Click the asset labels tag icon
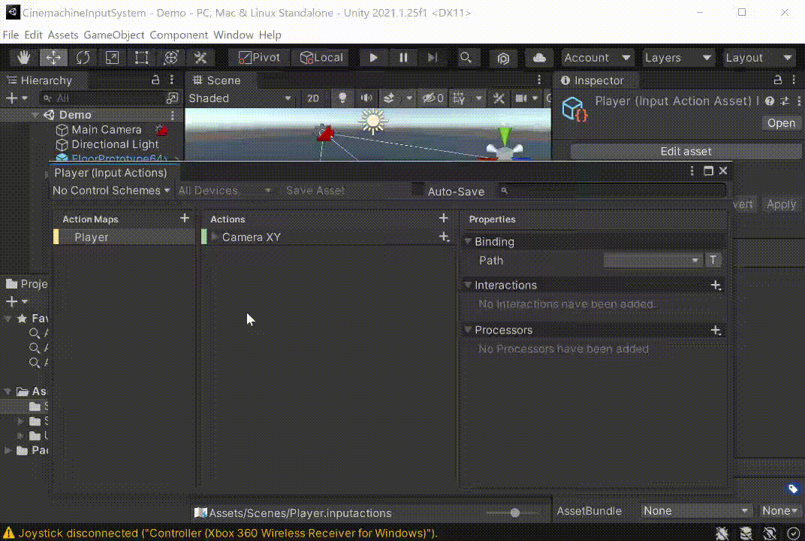805x541 pixels. (x=793, y=488)
